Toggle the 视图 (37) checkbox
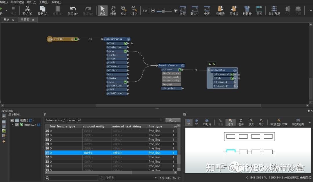 pyautogui.click(x=12, y=120)
